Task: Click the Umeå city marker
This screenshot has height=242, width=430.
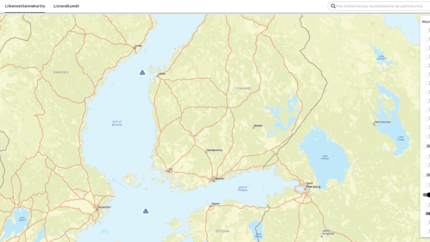Action: coord(134,48)
